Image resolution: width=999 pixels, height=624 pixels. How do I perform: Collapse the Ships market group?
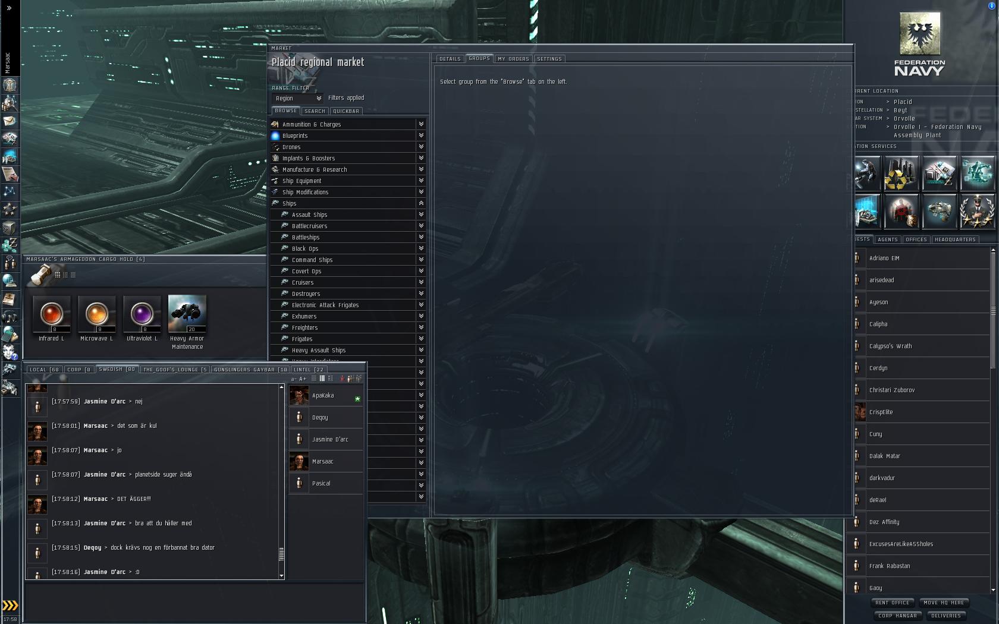[x=421, y=203]
